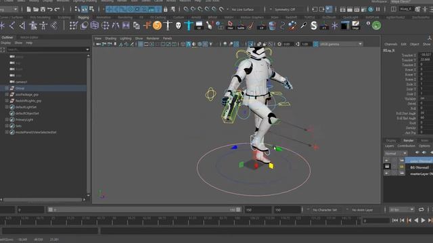Screen dimensions: 433x243
Task: Click the eyedropper shelf icon
Action: click(303, 26)
